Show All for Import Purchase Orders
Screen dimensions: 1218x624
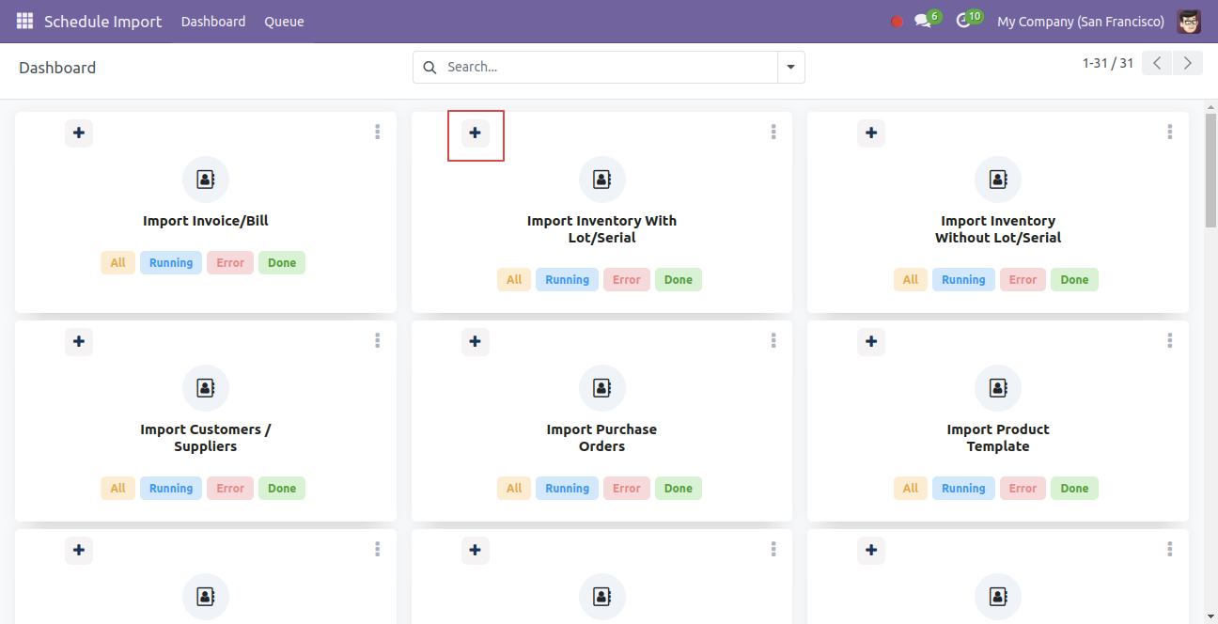pos(514,489)
